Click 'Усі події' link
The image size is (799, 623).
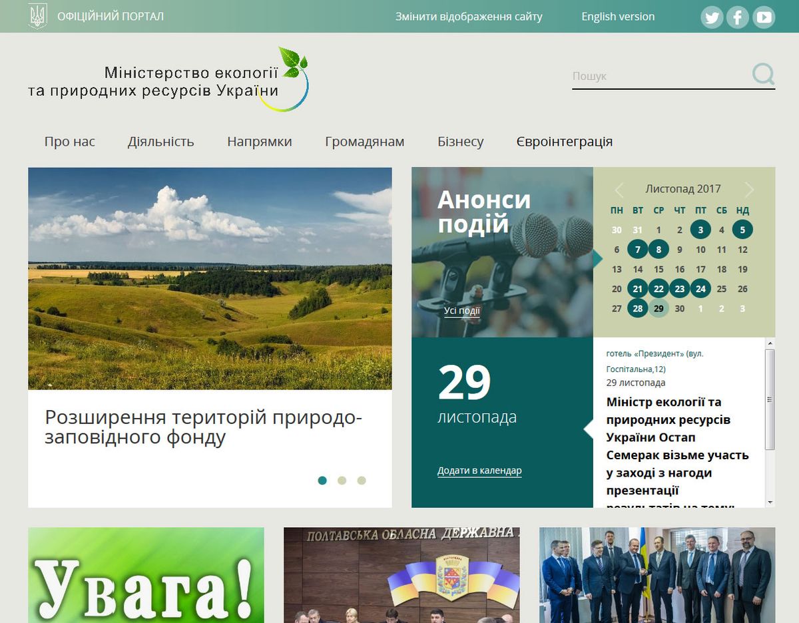(x=462, y=311)
